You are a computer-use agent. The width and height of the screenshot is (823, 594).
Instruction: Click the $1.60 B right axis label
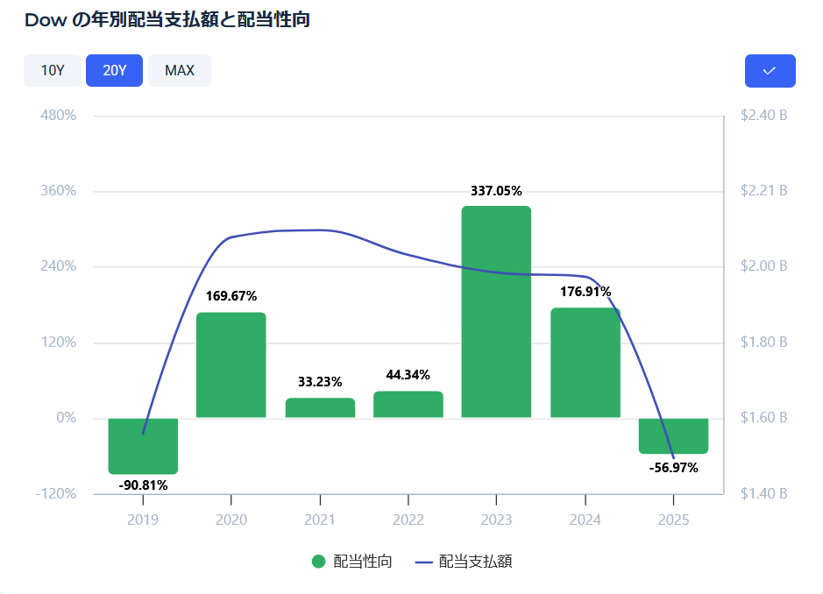coord(763,418)
